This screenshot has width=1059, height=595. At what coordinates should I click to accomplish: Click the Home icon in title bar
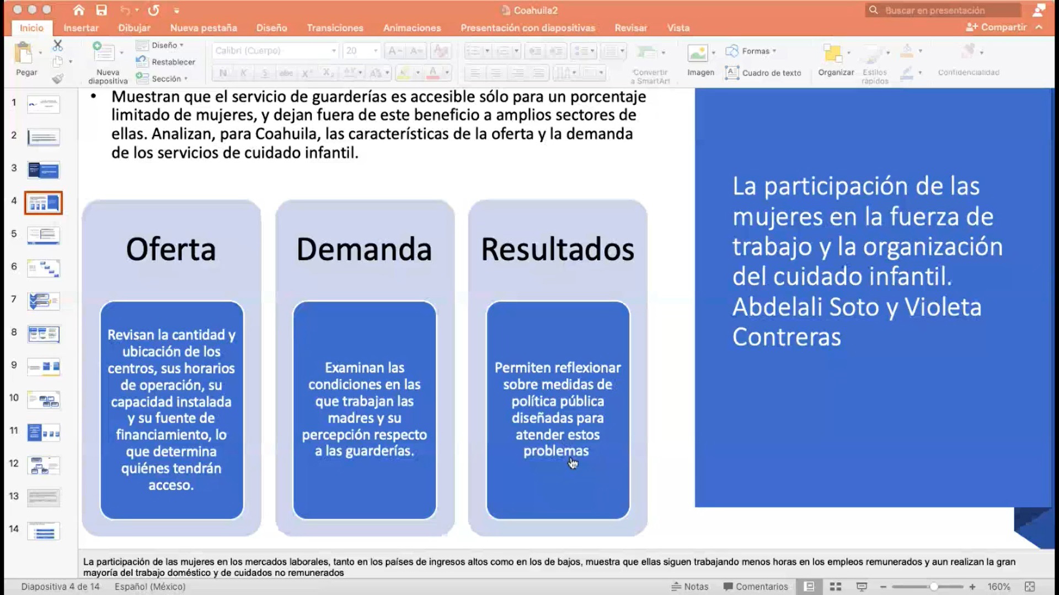tap(79, 10)
